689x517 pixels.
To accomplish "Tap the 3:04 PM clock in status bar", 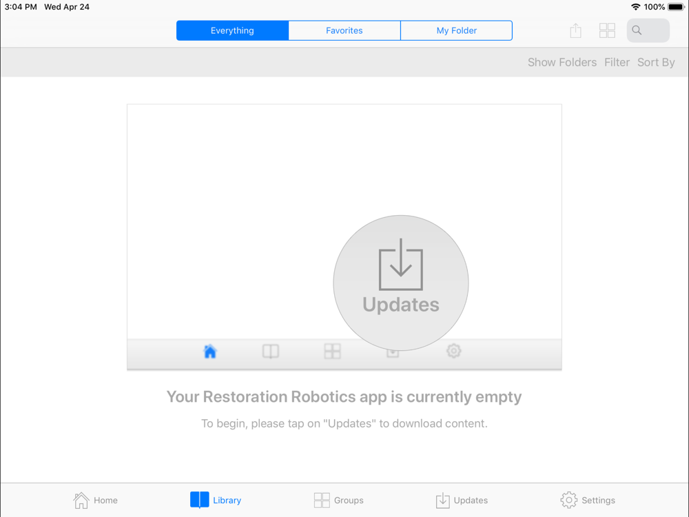I will pos(21,7).
